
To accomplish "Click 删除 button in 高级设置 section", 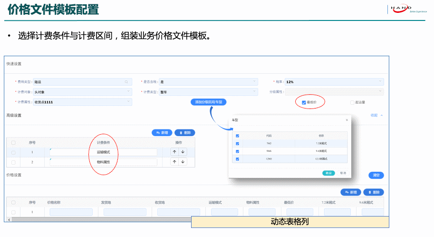I will 185,133.
